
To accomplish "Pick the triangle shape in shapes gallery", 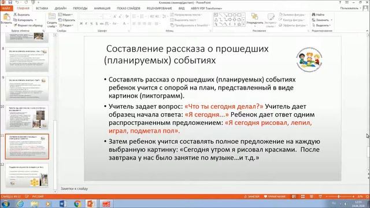I will (x=216, y=20).
